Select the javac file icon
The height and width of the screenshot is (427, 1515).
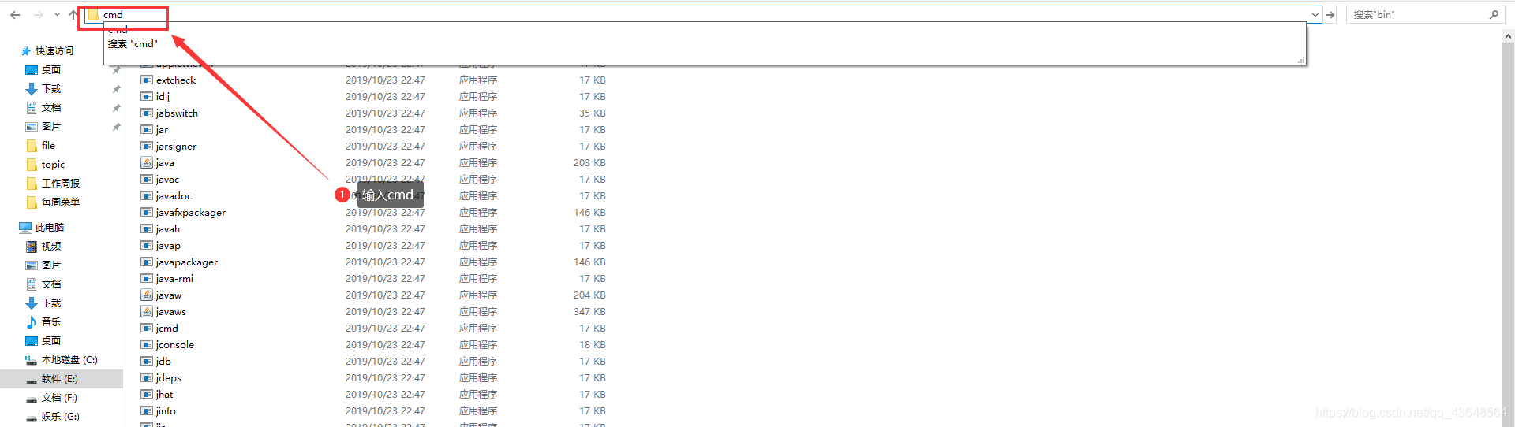[147, 180]
